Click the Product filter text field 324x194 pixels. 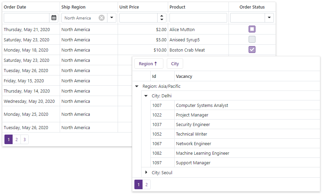(x=198, y=18)
